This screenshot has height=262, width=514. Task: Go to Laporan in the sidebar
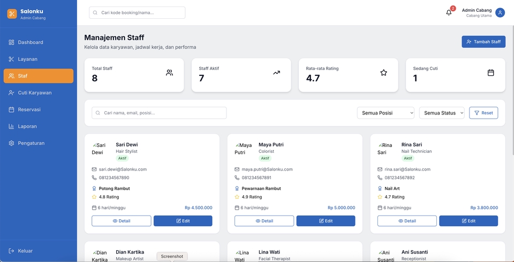[x=27, y=127]
